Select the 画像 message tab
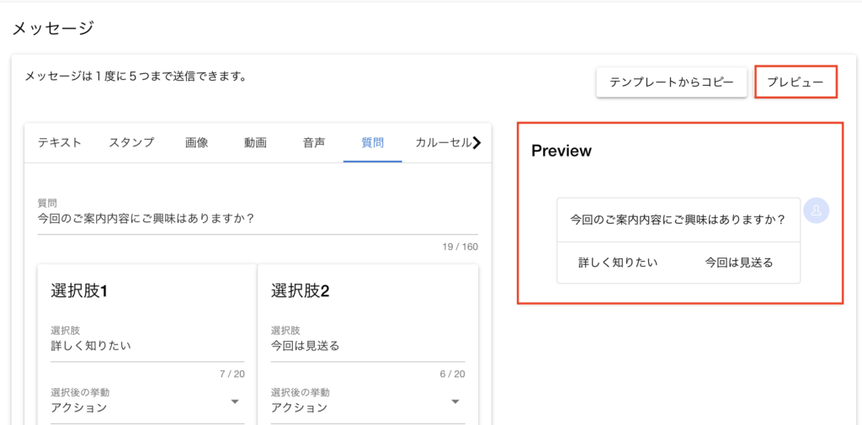862x425 pixels. [x=196, y=142]
